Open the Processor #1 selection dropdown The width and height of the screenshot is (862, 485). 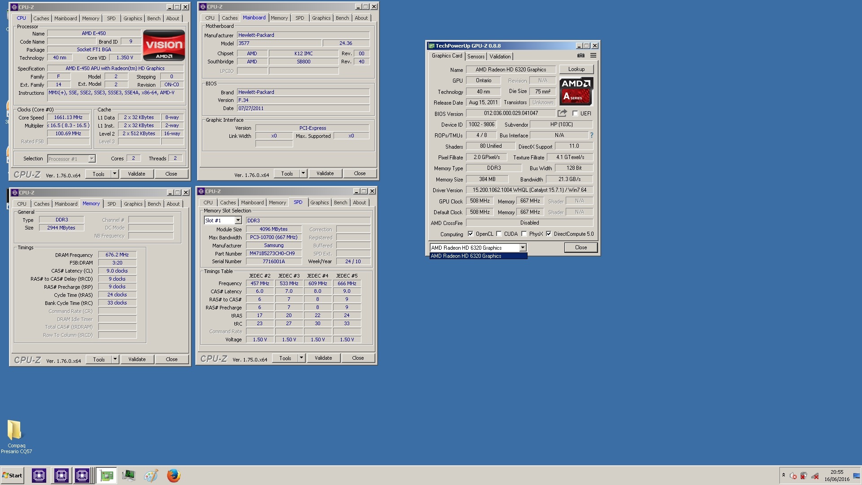coord(92,159)
